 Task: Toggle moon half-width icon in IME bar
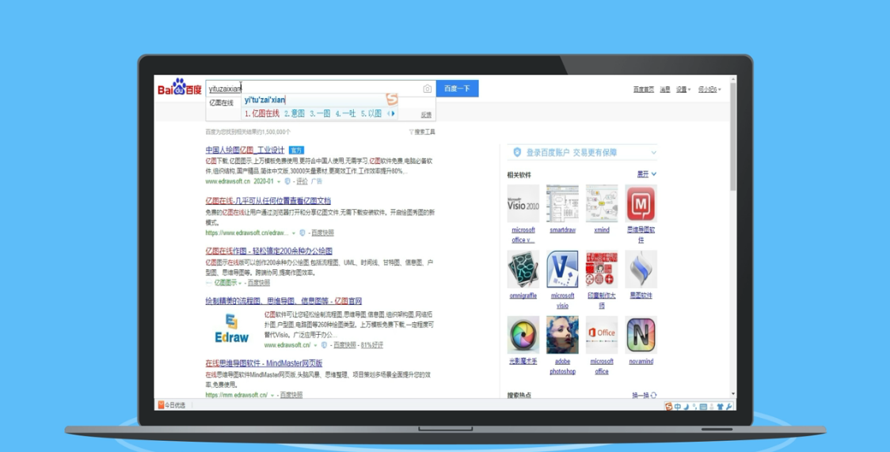tap(687, 406)
